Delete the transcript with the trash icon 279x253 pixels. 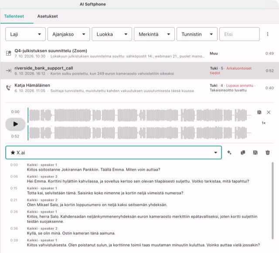268,152
